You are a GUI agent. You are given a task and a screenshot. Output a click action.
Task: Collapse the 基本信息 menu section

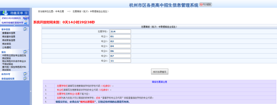6,30
